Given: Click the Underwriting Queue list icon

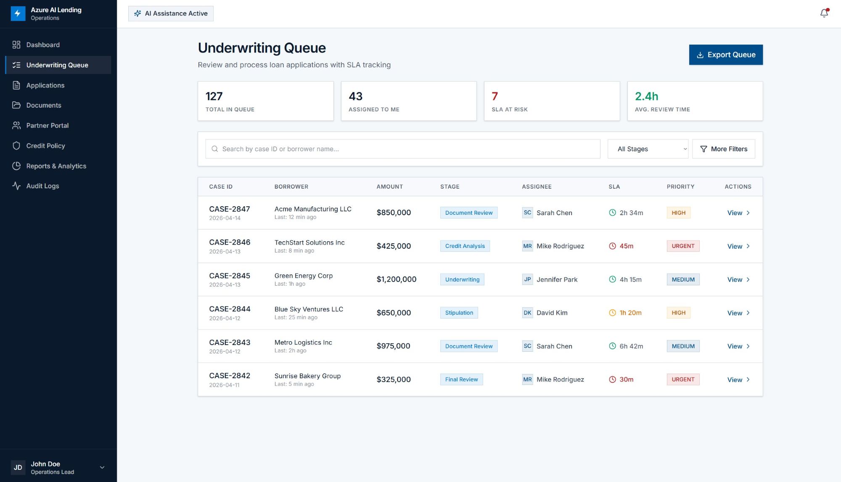Looking at the screenshot, I should 16,65.
